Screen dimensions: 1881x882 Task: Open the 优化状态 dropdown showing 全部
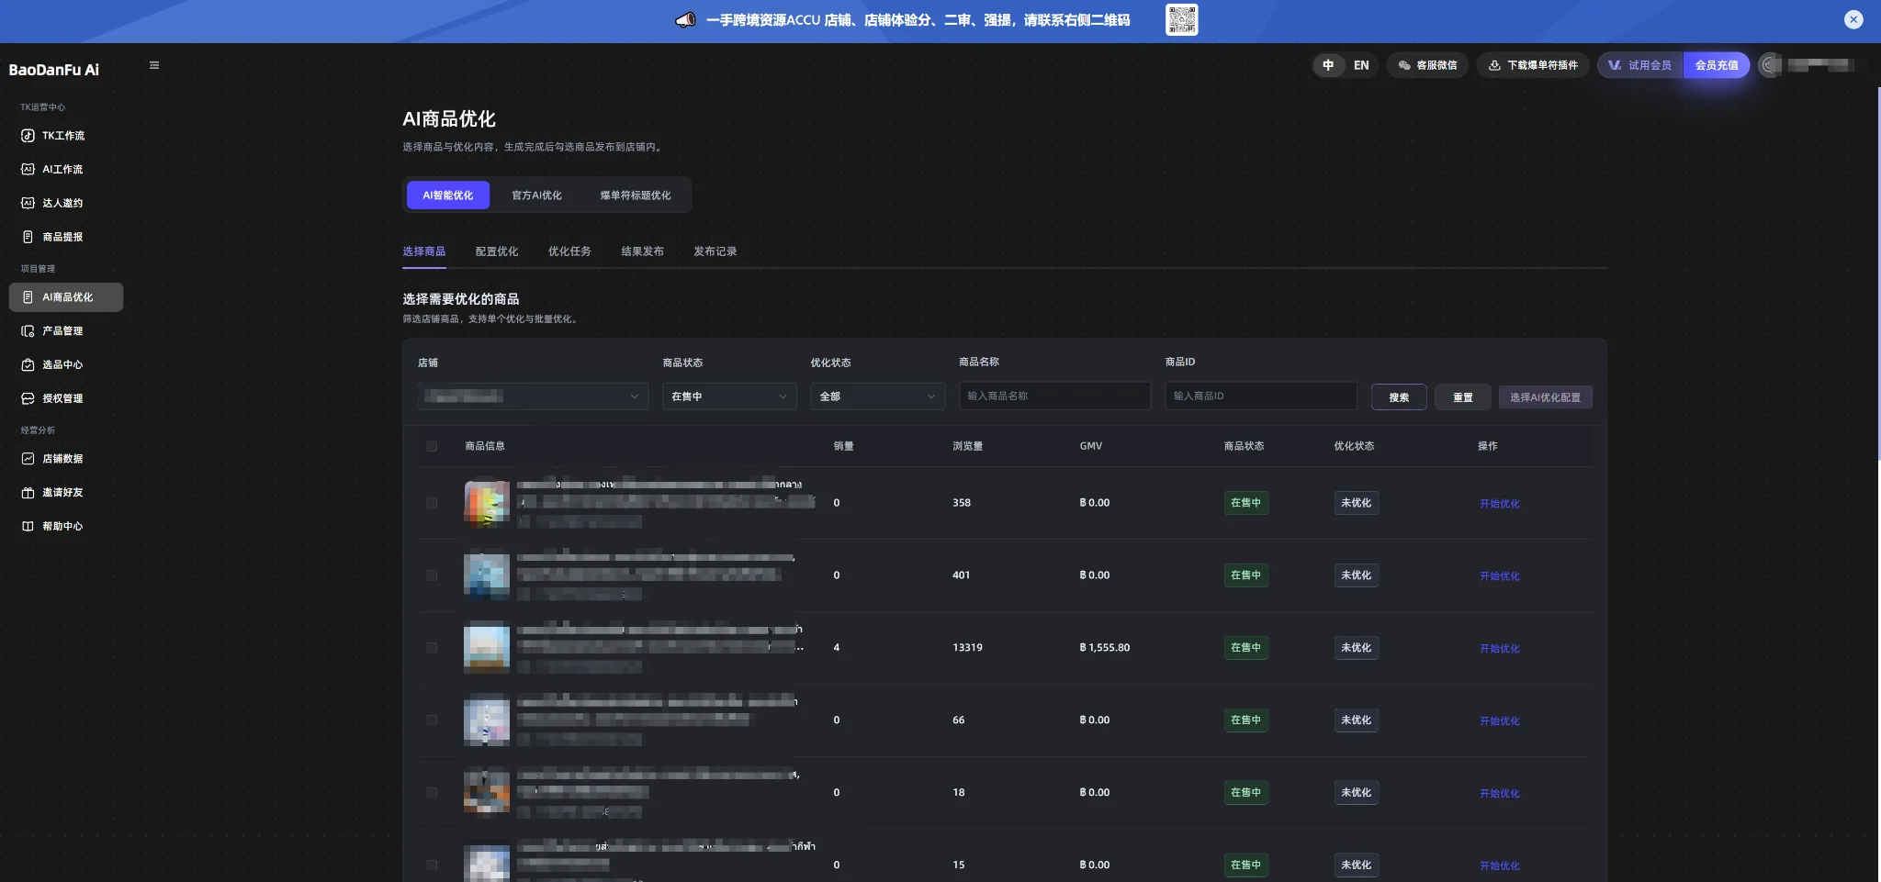click(877, 396)
